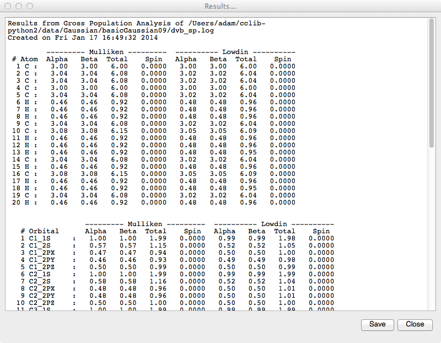Click the Save button
441x343 pixels.
click(377, 324)
